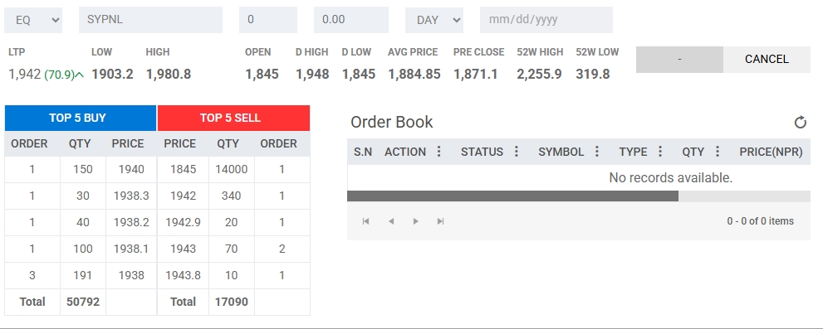Click the quantity field showing 0
This screenshot has width=823, height=329.
pos(268,20)
